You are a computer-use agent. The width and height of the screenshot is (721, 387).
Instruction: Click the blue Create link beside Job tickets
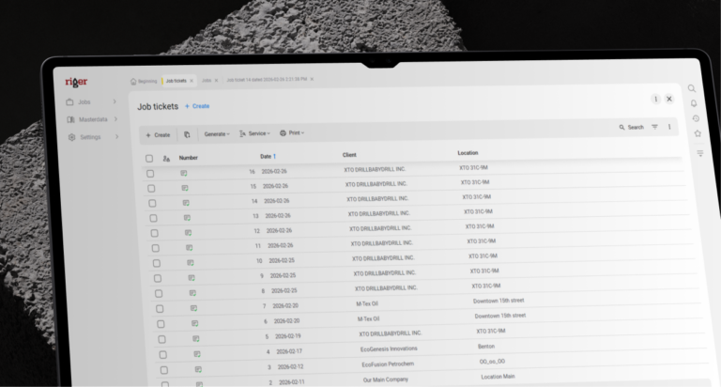197,106
